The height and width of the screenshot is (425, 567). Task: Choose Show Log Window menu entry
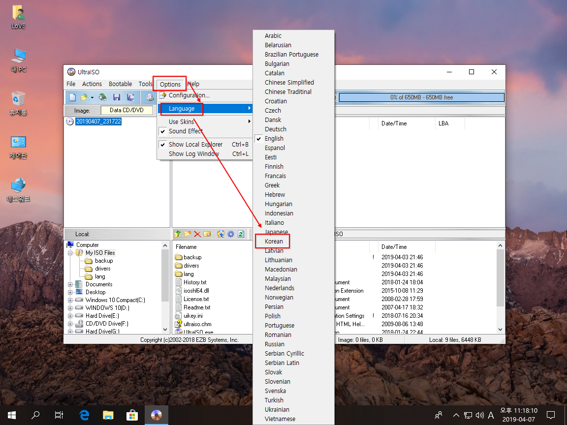point(205,153)
